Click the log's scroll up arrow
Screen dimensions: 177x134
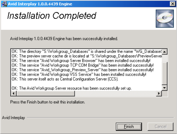click(165, 52)
